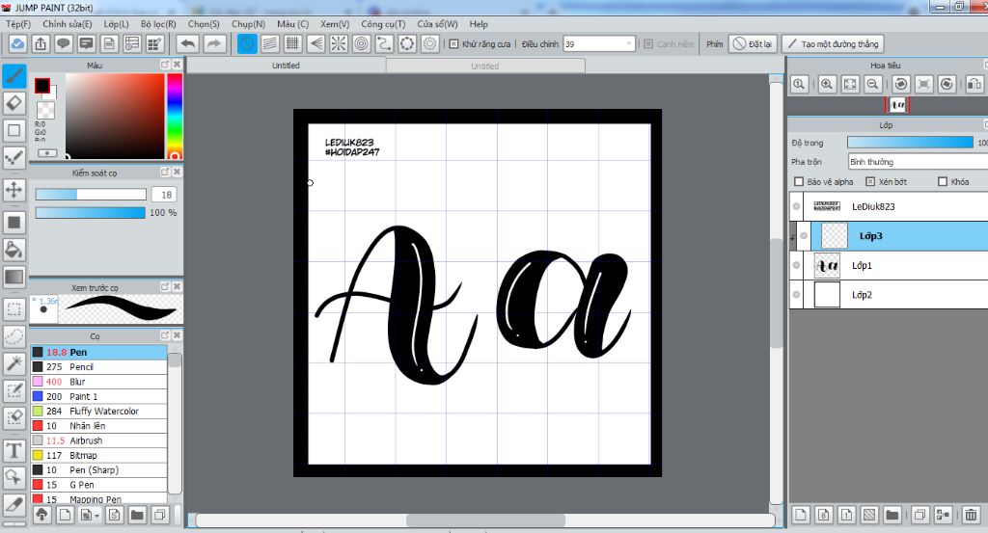Undock the Màu panel via popout icon

click(165, 65)
